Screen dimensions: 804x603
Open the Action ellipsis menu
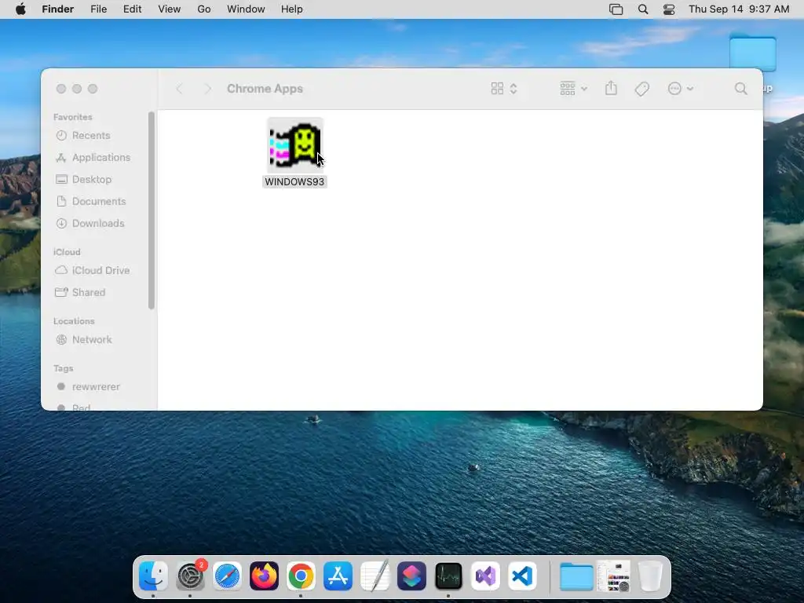(x=681, y=89)
